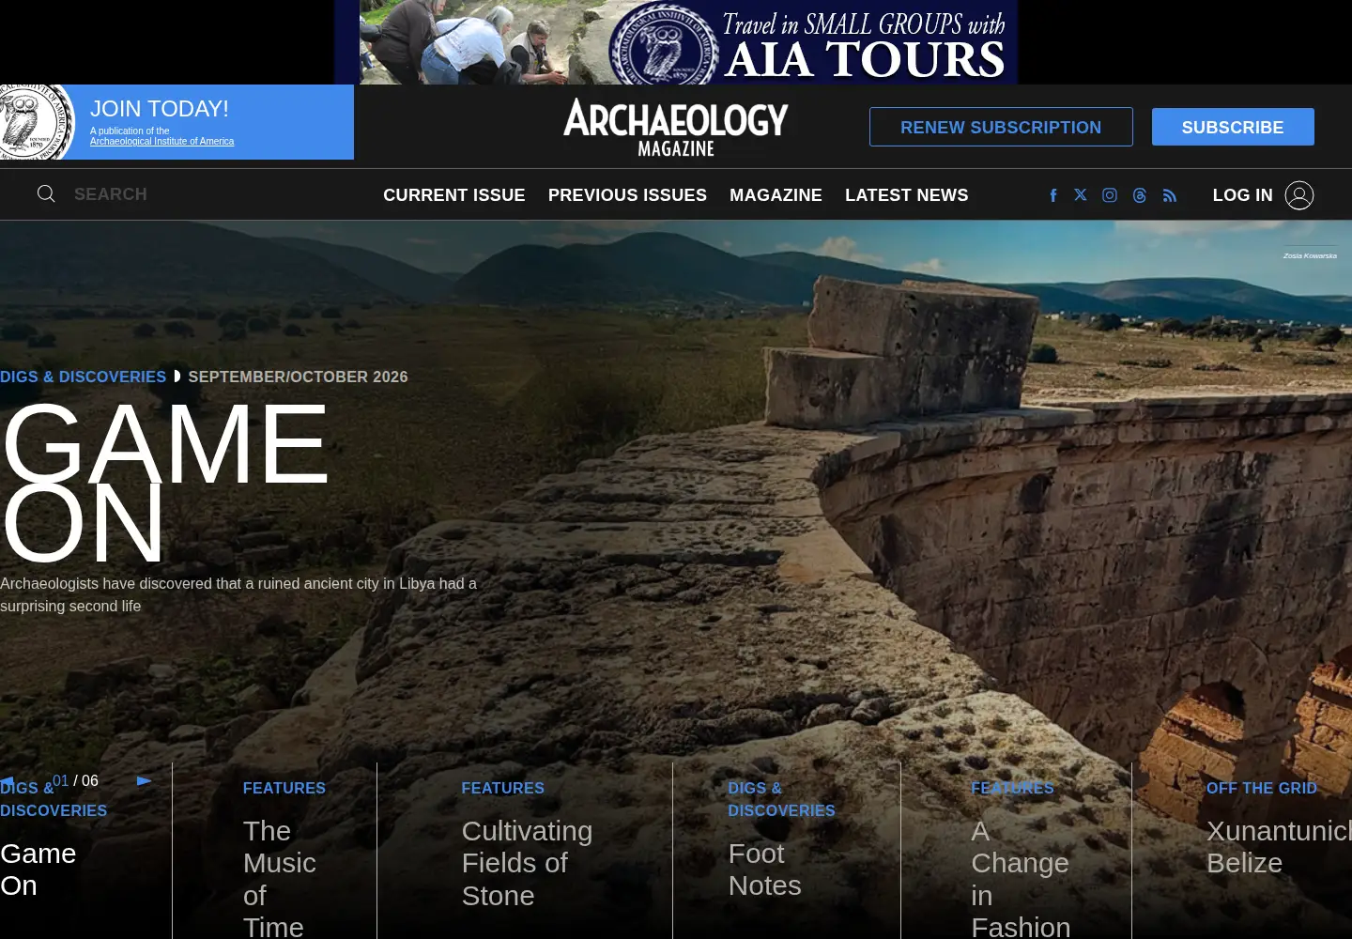
Task: Go to next slide with right arrow
Action: [x=145, y=780]
